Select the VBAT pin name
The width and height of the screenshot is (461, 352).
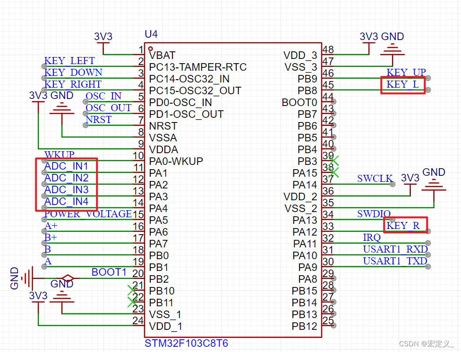point(162,56)
